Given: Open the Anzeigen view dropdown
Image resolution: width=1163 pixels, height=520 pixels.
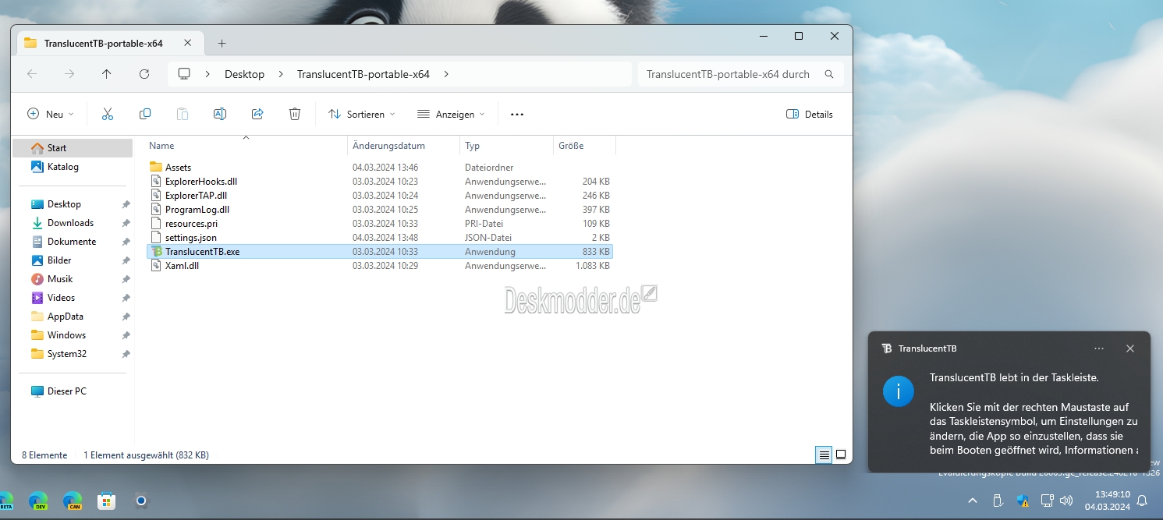Looking at the screenshot, I should point(451,114).
